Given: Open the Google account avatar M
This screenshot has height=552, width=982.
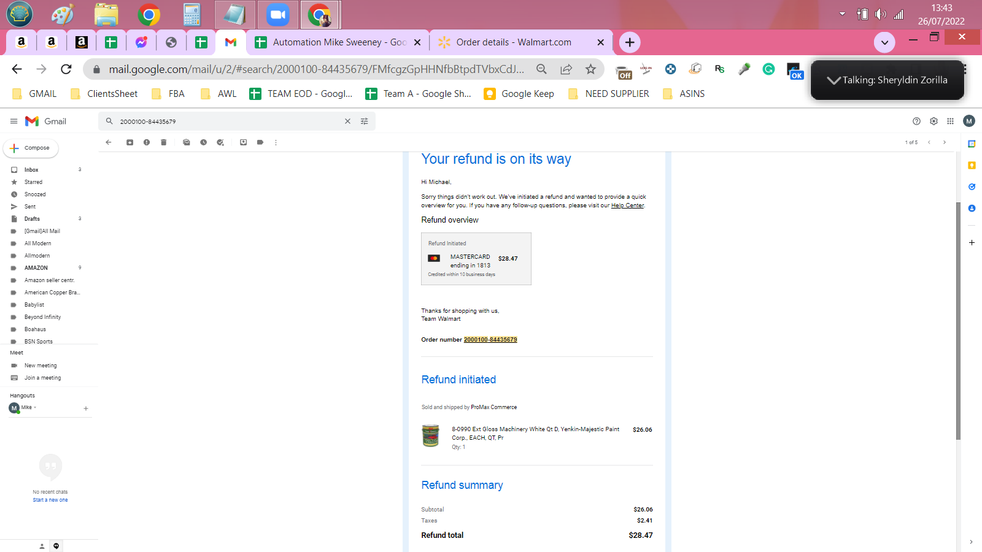Looking at the screenshot, I should [x=969, y=121].
